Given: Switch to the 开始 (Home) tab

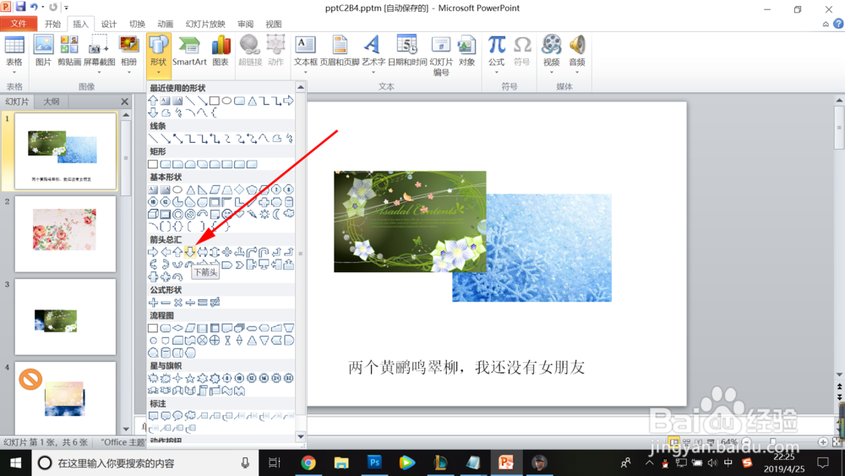Looking at the screenshot, I should pyautogui.click(x=52, y=24).
